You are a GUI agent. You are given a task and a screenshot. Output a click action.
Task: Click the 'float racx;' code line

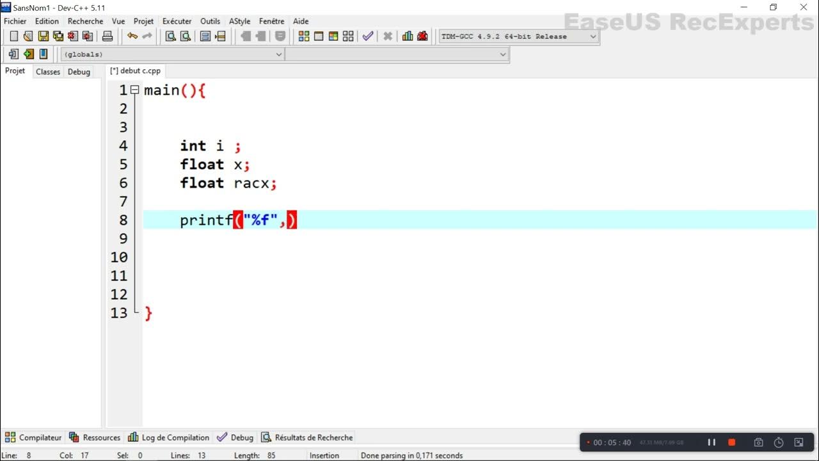tap(228, 183)
